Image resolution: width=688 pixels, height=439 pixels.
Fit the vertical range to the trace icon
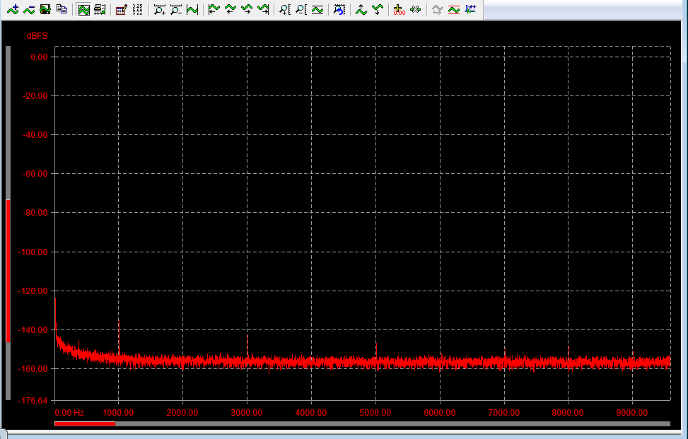[317, 9]
